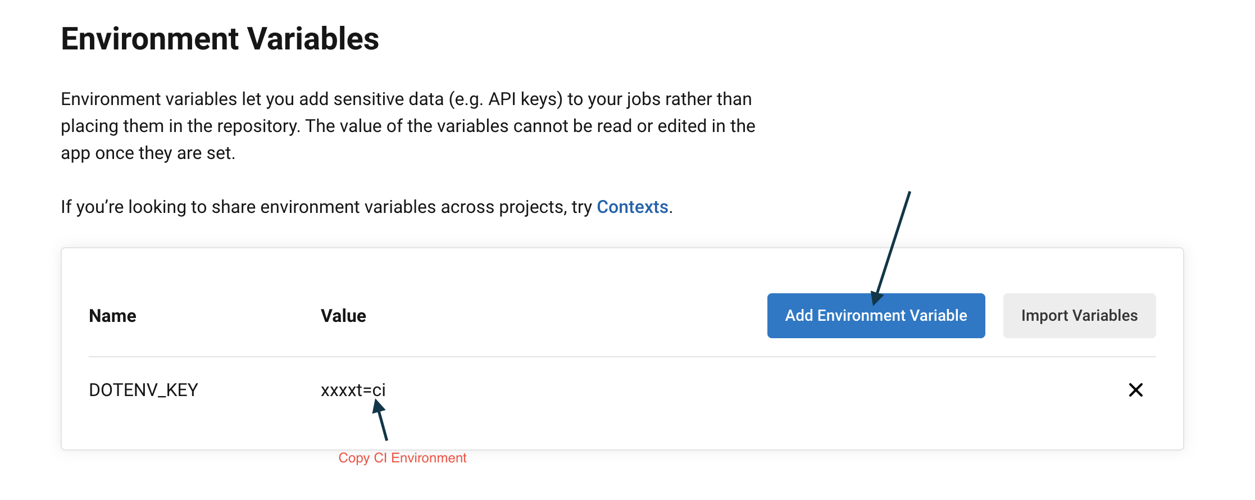Viewport: 1255px width, 500px height.
Task: Delete the DOTENV_KEY variable with X icon
Action: [x=1135, y=390]
